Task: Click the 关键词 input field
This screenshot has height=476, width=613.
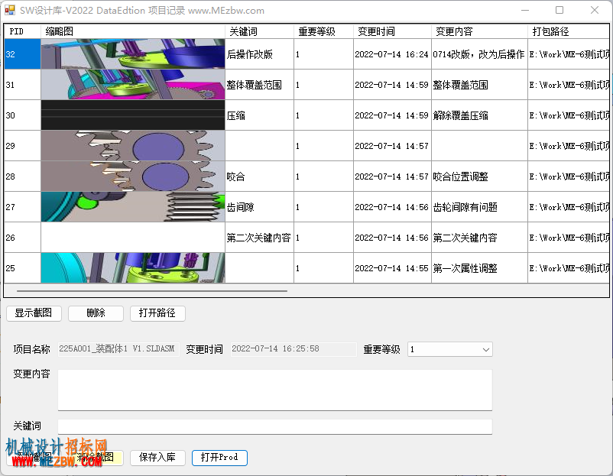Action: (x=275, y=427)
